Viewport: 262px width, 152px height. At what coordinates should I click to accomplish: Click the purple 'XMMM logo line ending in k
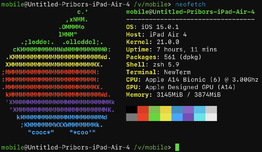[x=60, y=102]
